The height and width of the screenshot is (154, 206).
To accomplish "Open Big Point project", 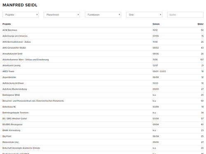I will 7,136.
